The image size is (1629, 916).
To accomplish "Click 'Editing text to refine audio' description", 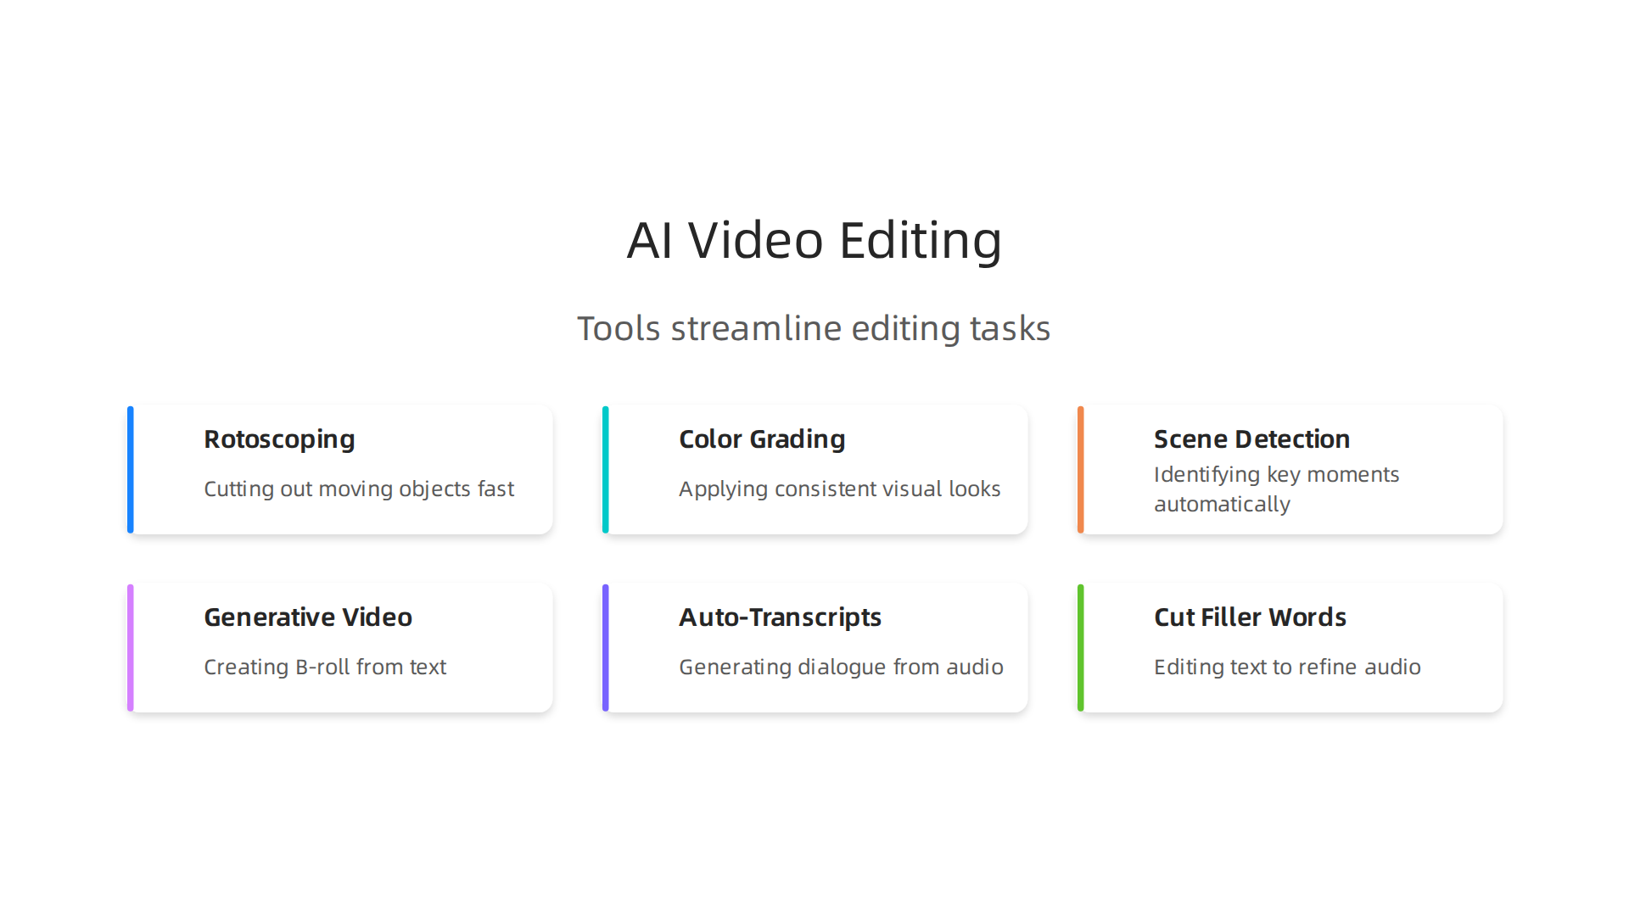I will pyautogui.click(x=1287, y=667).
